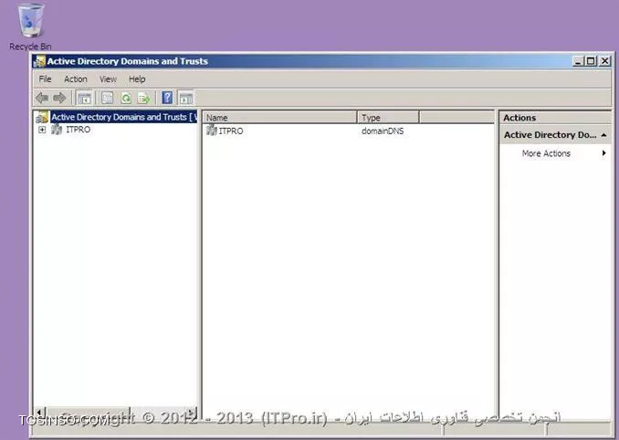Click the domainDNS type cell

[383, 131]
